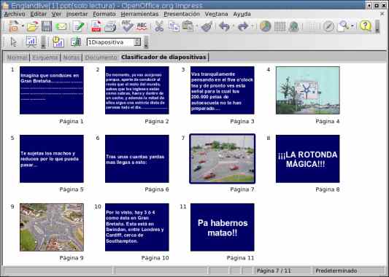Cut the selection with the scissors icon
The image size is (389, 277).
[159, 26]
